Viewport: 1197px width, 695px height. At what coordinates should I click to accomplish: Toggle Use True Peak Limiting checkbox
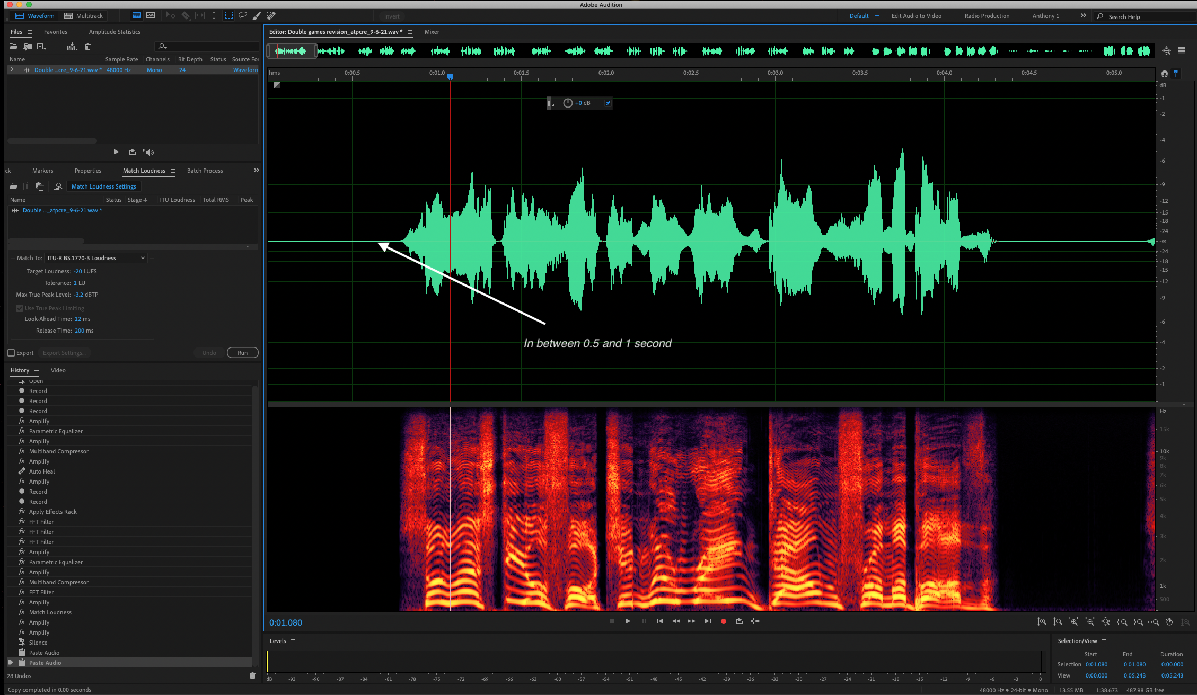pyautogui.click(x=20, y=308)
